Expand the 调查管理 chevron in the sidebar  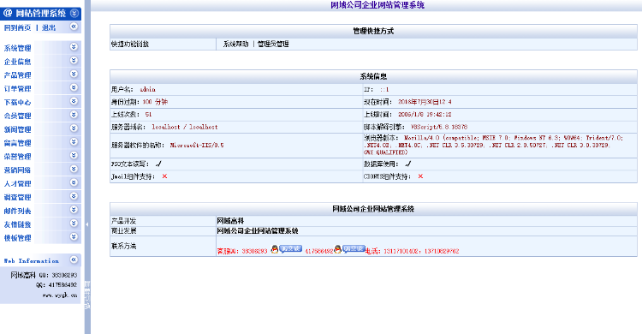coord(74,196)
